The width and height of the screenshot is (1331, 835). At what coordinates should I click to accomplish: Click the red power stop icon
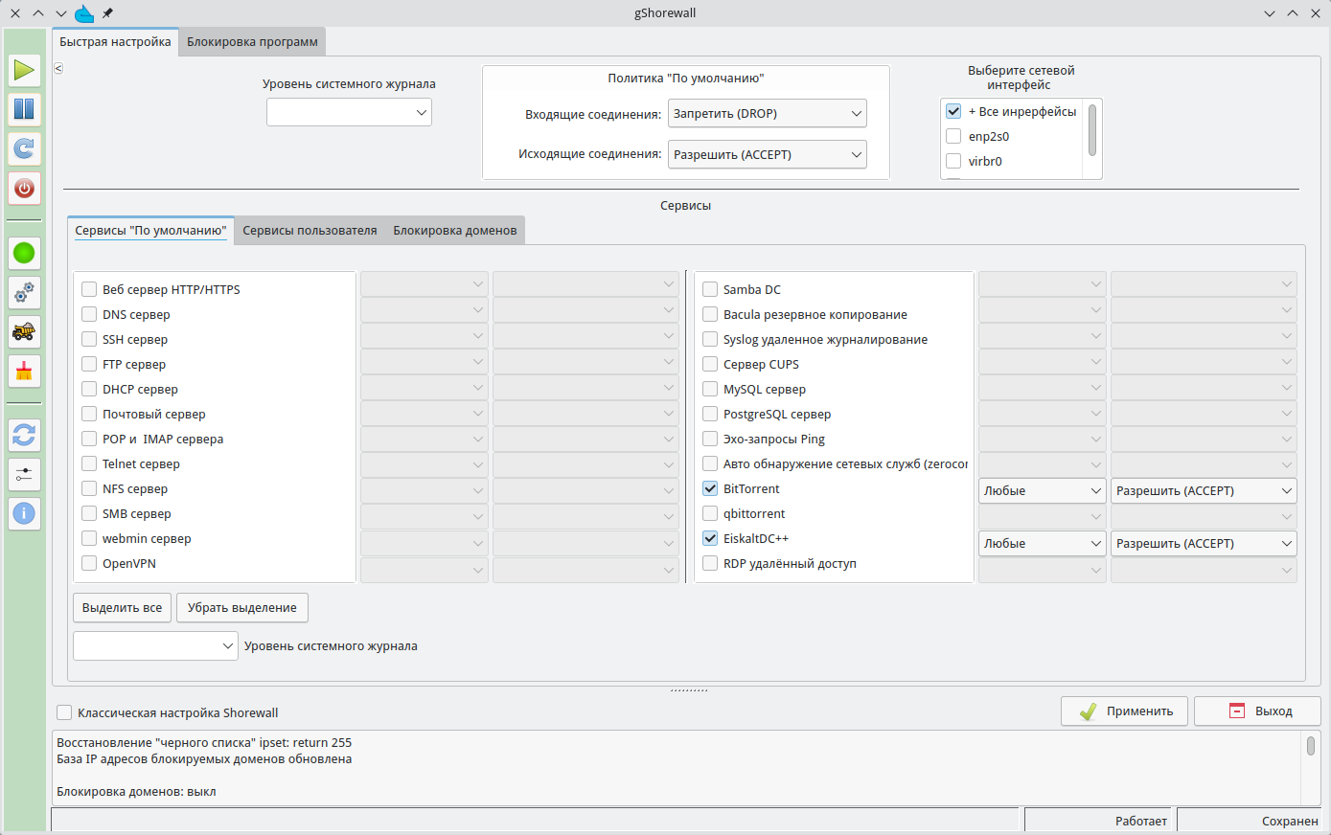(24, 189)
